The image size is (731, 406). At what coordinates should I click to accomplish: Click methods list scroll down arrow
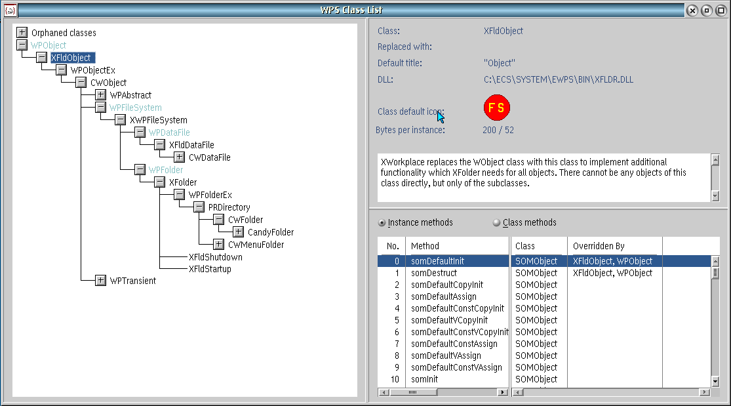(x=716, y=381)
